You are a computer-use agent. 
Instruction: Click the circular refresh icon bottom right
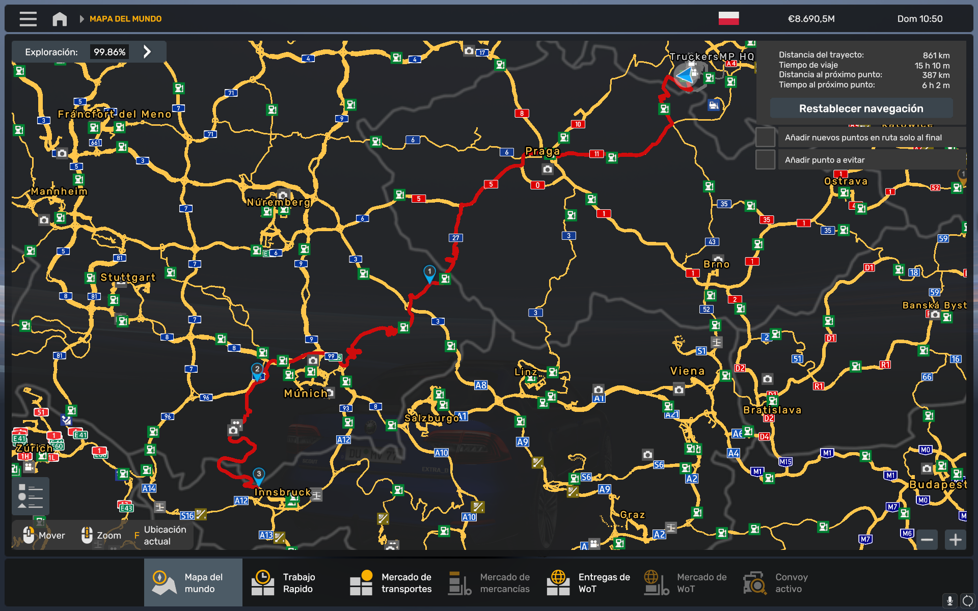click(x=967, y=601)
